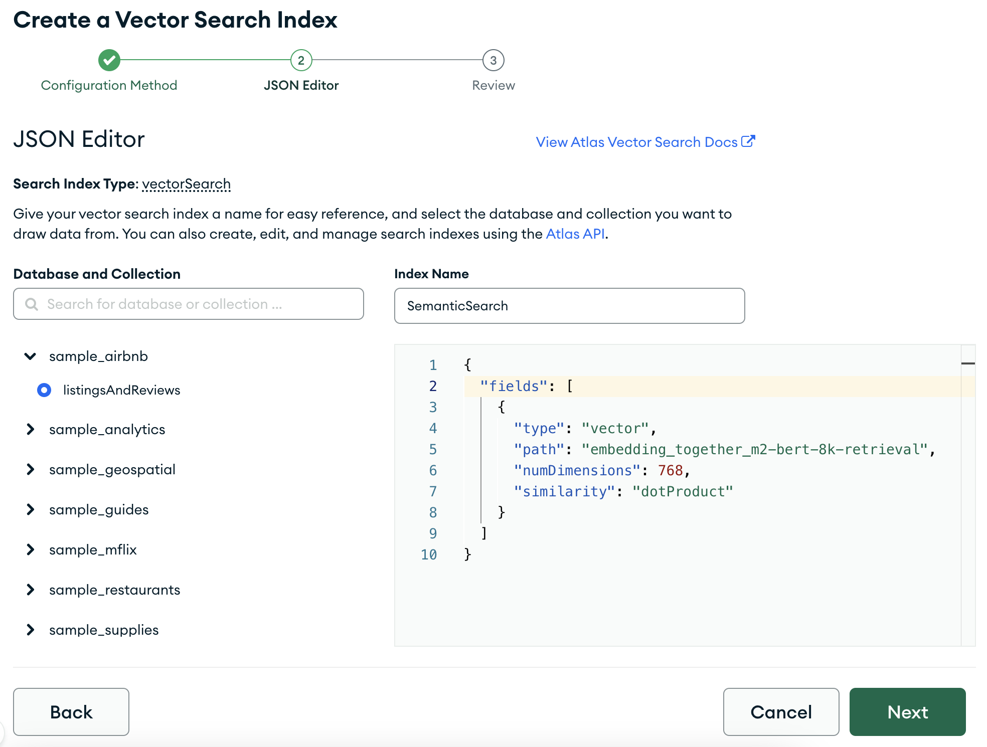Open the Atlas API link
The image size is (987, 747).
tap(575, 234)
